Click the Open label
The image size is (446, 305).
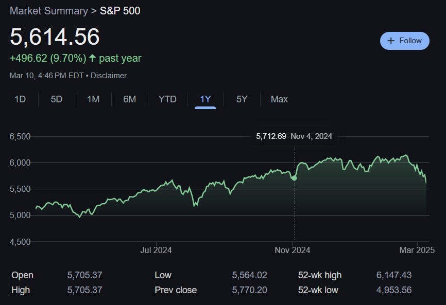point(22,275)
